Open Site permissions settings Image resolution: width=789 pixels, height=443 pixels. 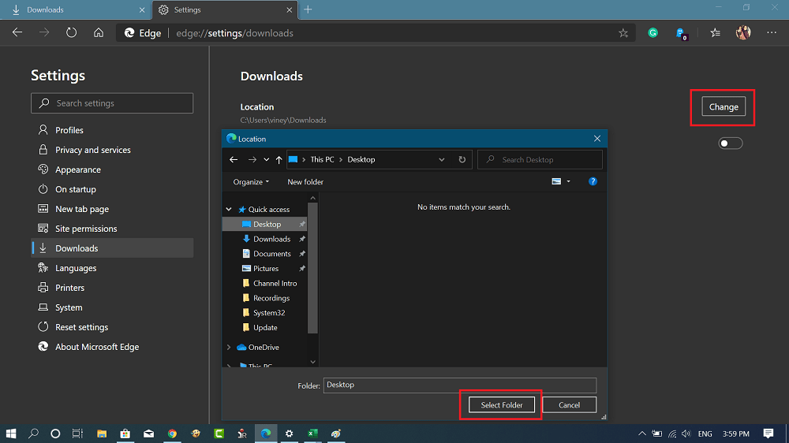[112, 229]
